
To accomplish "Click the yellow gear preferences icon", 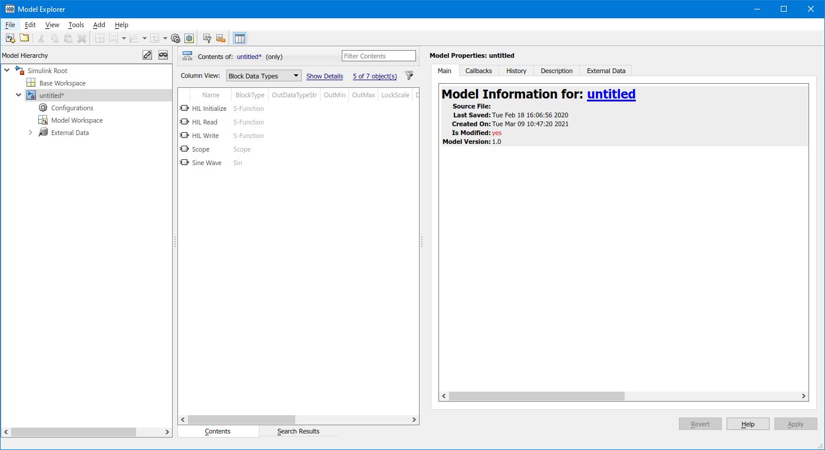I will pyautogui.click(x=189, y=38).
